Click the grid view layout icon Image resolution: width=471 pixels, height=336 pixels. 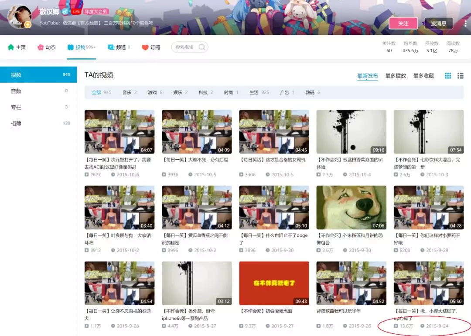pos(448,76)
